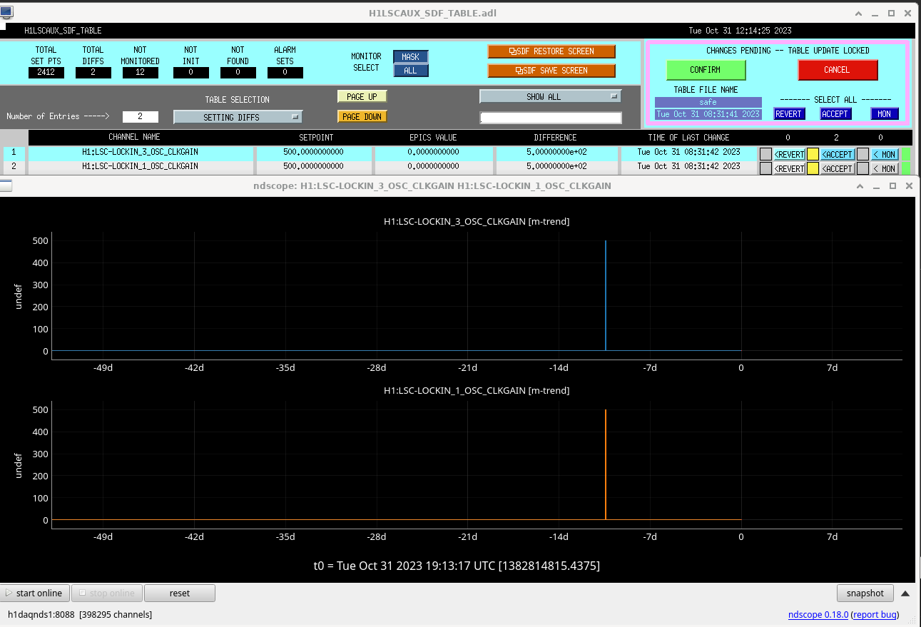Click the TIME OF LAST CHANGE column header

[x=688, y=137]
